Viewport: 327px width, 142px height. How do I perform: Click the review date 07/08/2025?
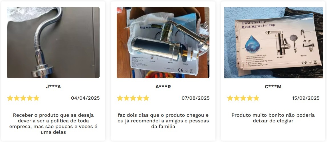[x=195, y=98]
